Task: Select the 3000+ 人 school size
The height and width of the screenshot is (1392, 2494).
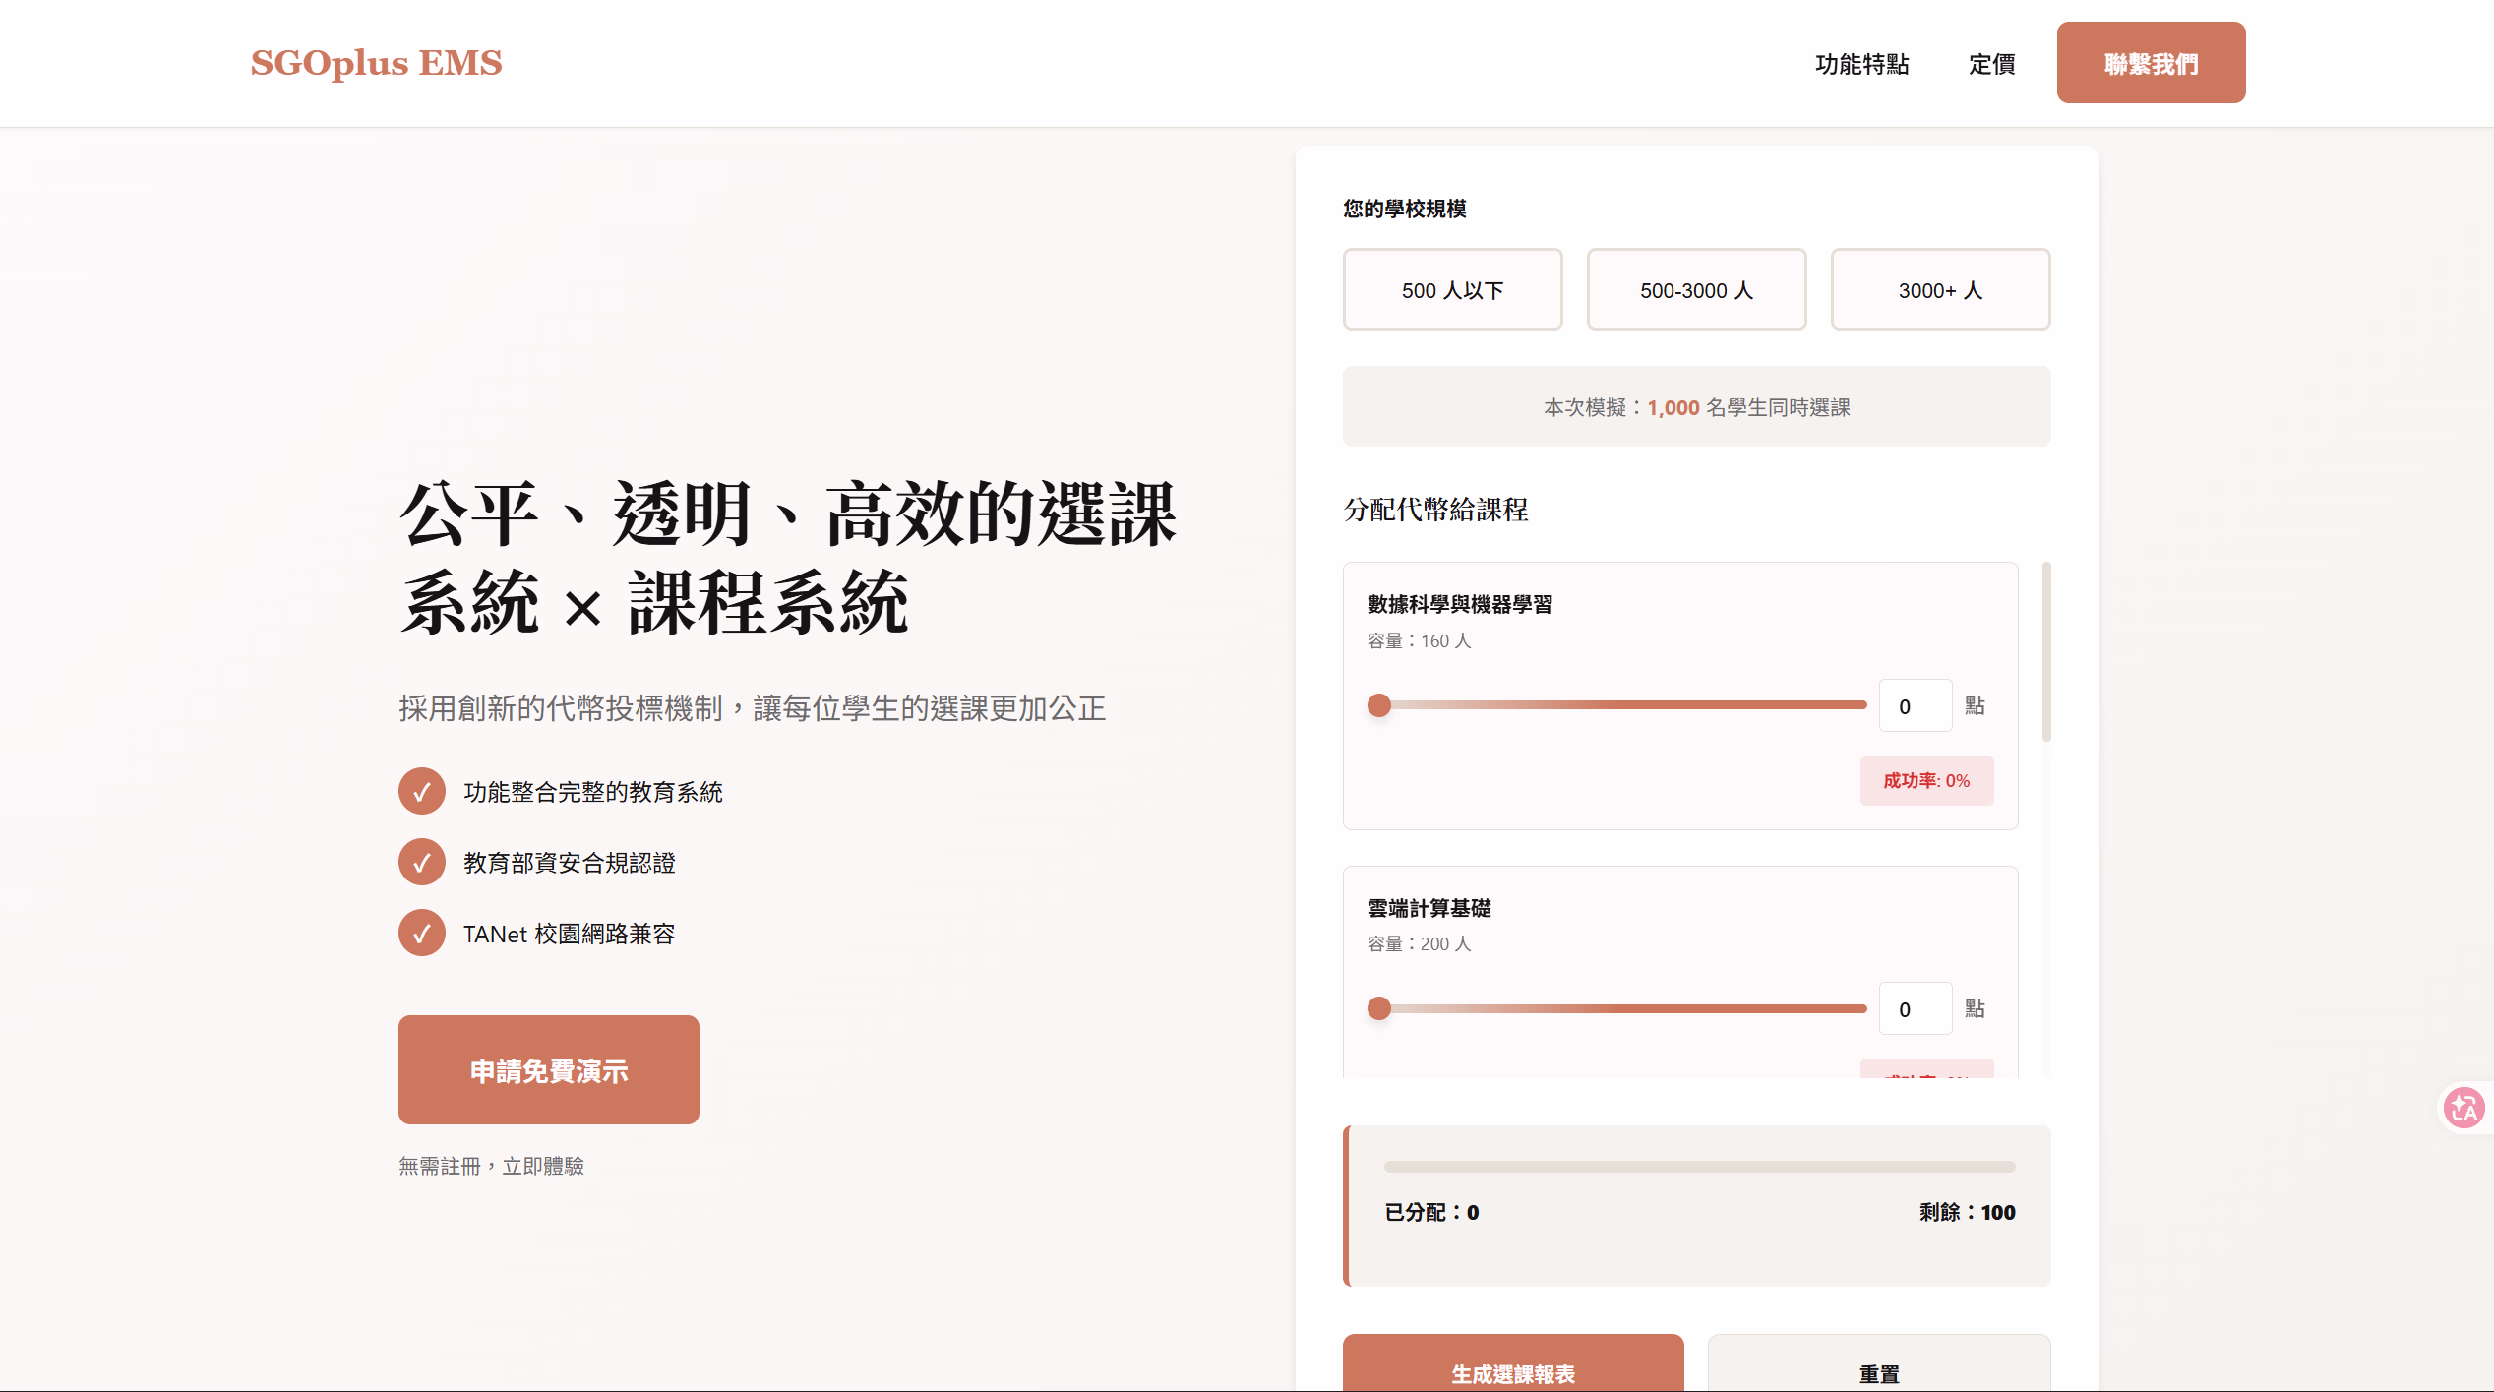Action: coord(1940,290)
